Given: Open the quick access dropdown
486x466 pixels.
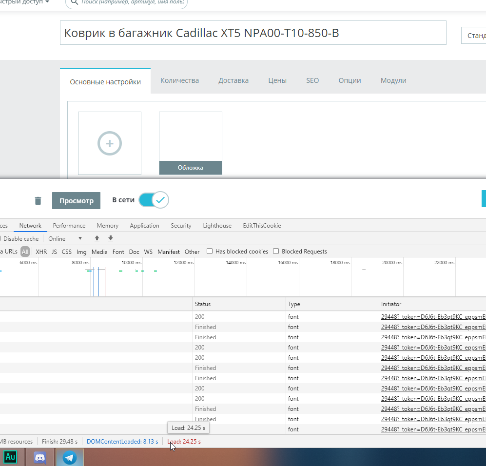Looking at the screenshot, I should [25, 2].
